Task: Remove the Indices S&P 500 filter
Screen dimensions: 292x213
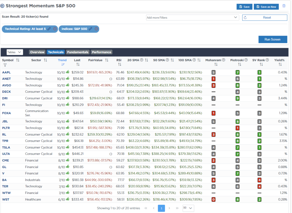Action: coord(96,29)
